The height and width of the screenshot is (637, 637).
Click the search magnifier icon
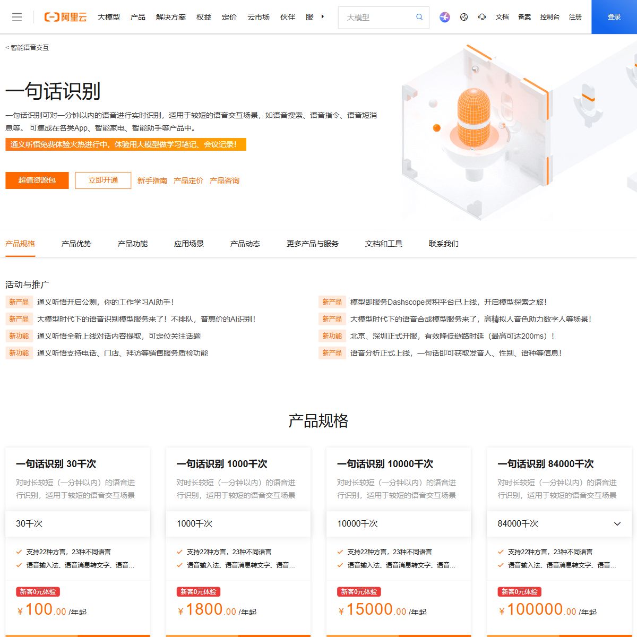click(x=419, y=17)
